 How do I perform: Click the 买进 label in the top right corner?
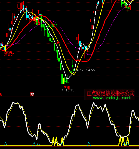point(128,6)
